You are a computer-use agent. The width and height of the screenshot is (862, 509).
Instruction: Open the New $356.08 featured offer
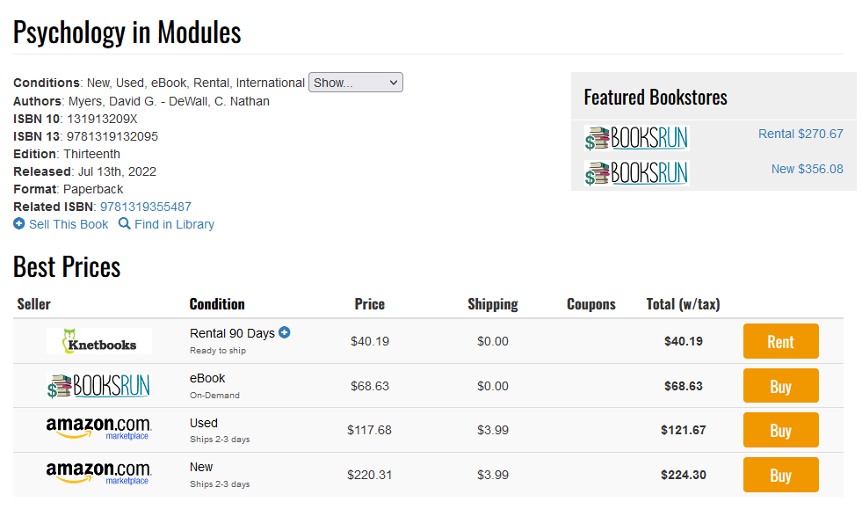pyautogui.click(x=807, y=169)
